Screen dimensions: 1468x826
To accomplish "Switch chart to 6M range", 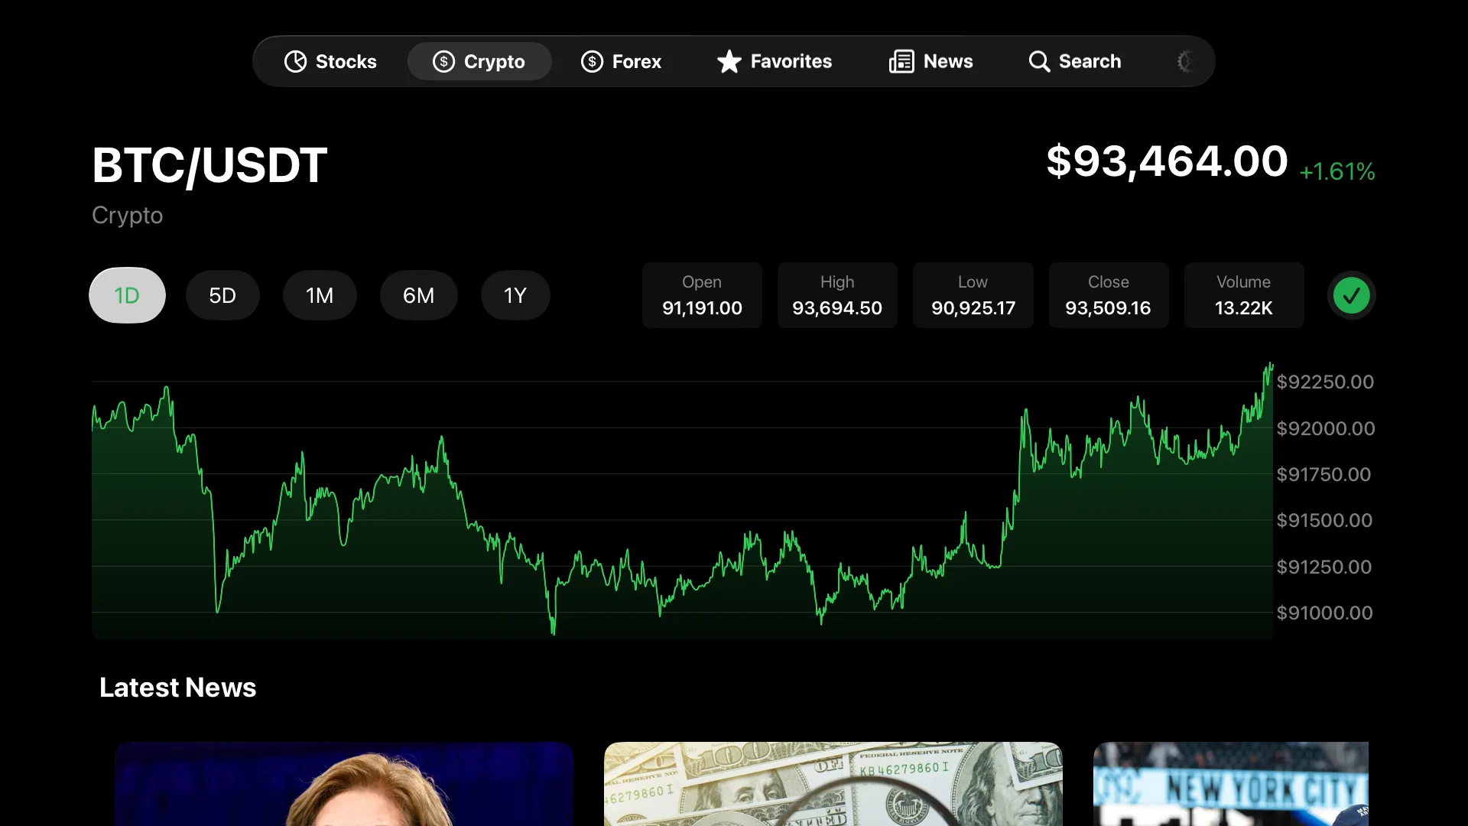I will (x=419, y=295).
